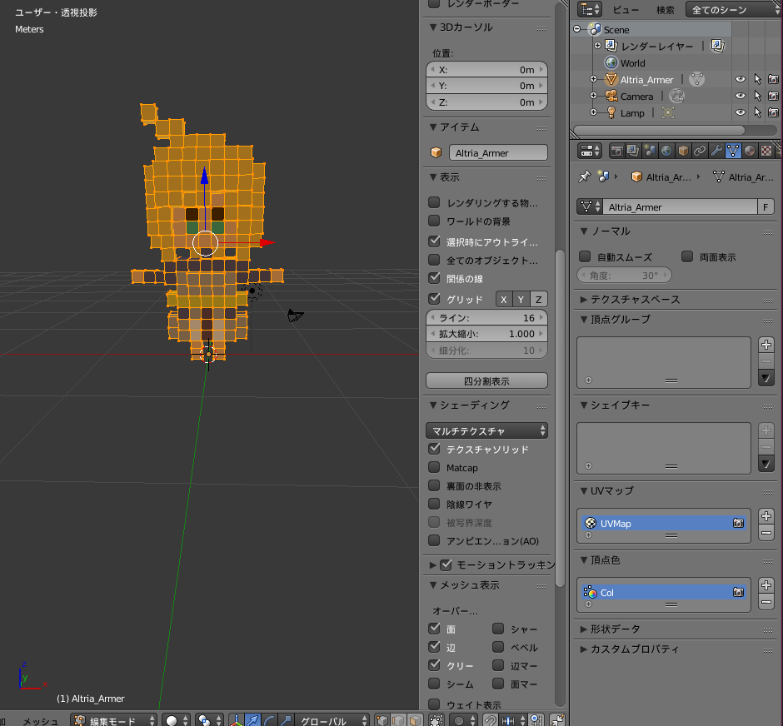This screenshot has width=783, height=726.
Task: Open the Render properties camera tab
Action: (616, 151)
